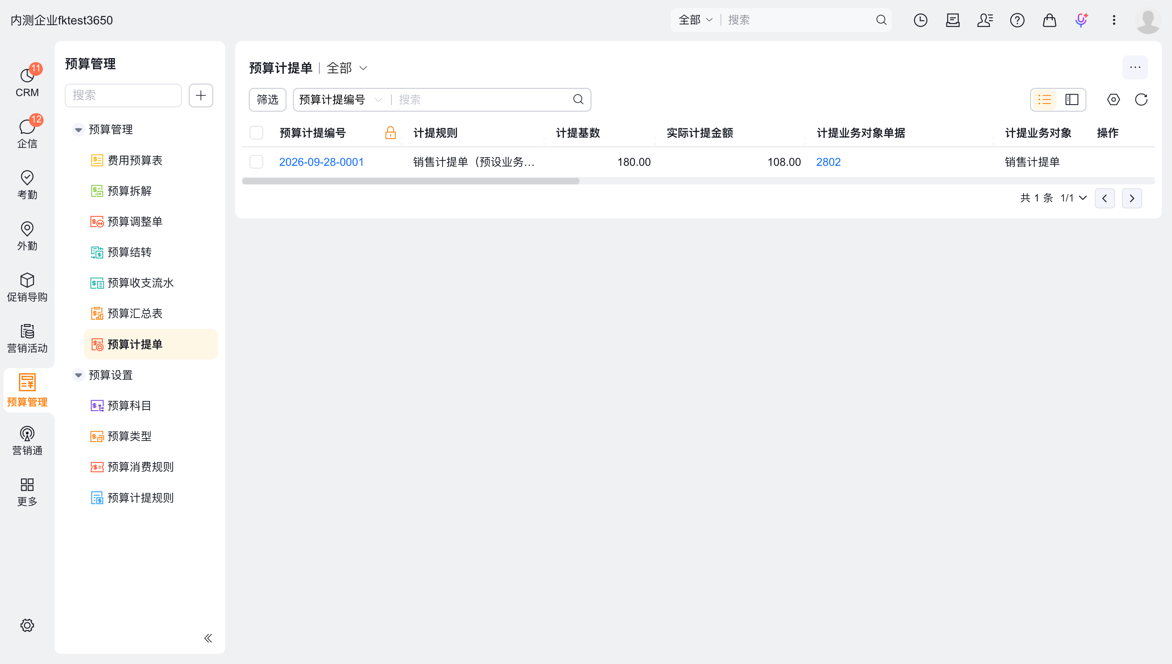The height and width of the screenshot is (664, 1172).
Task: Click the 筛选 filter button
Action: [x=267, y=100]
